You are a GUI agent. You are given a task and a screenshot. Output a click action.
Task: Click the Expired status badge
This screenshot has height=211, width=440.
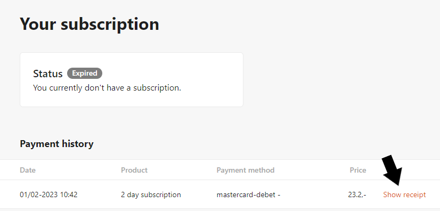coord(85,73)
